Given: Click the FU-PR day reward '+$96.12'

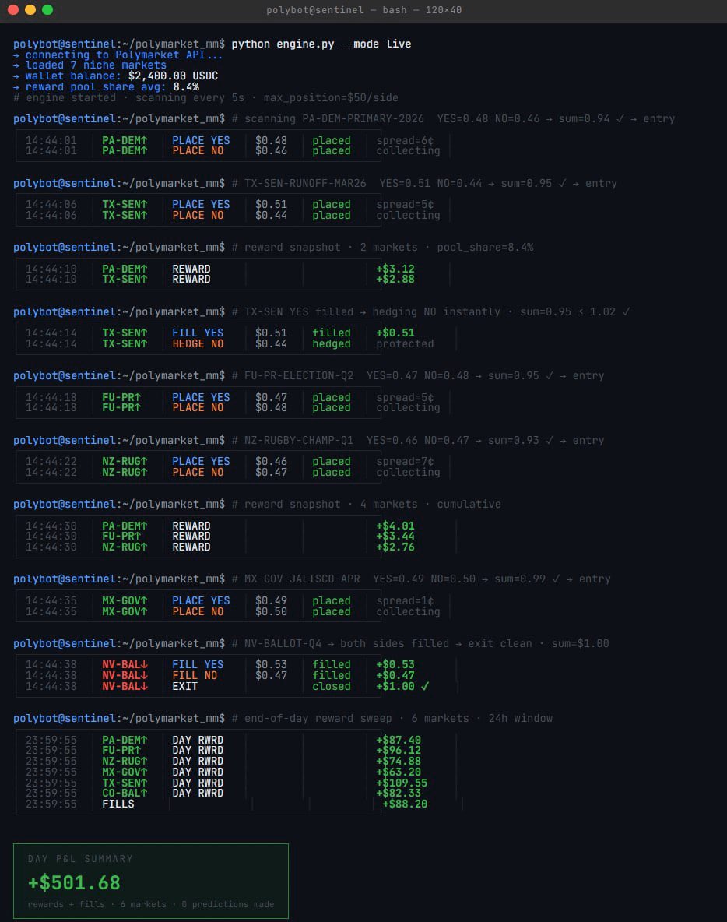Looking at the screenshot, I should pos(399,751).
